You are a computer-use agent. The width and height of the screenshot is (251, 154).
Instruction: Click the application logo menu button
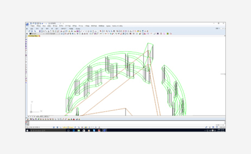coord(27,25)
